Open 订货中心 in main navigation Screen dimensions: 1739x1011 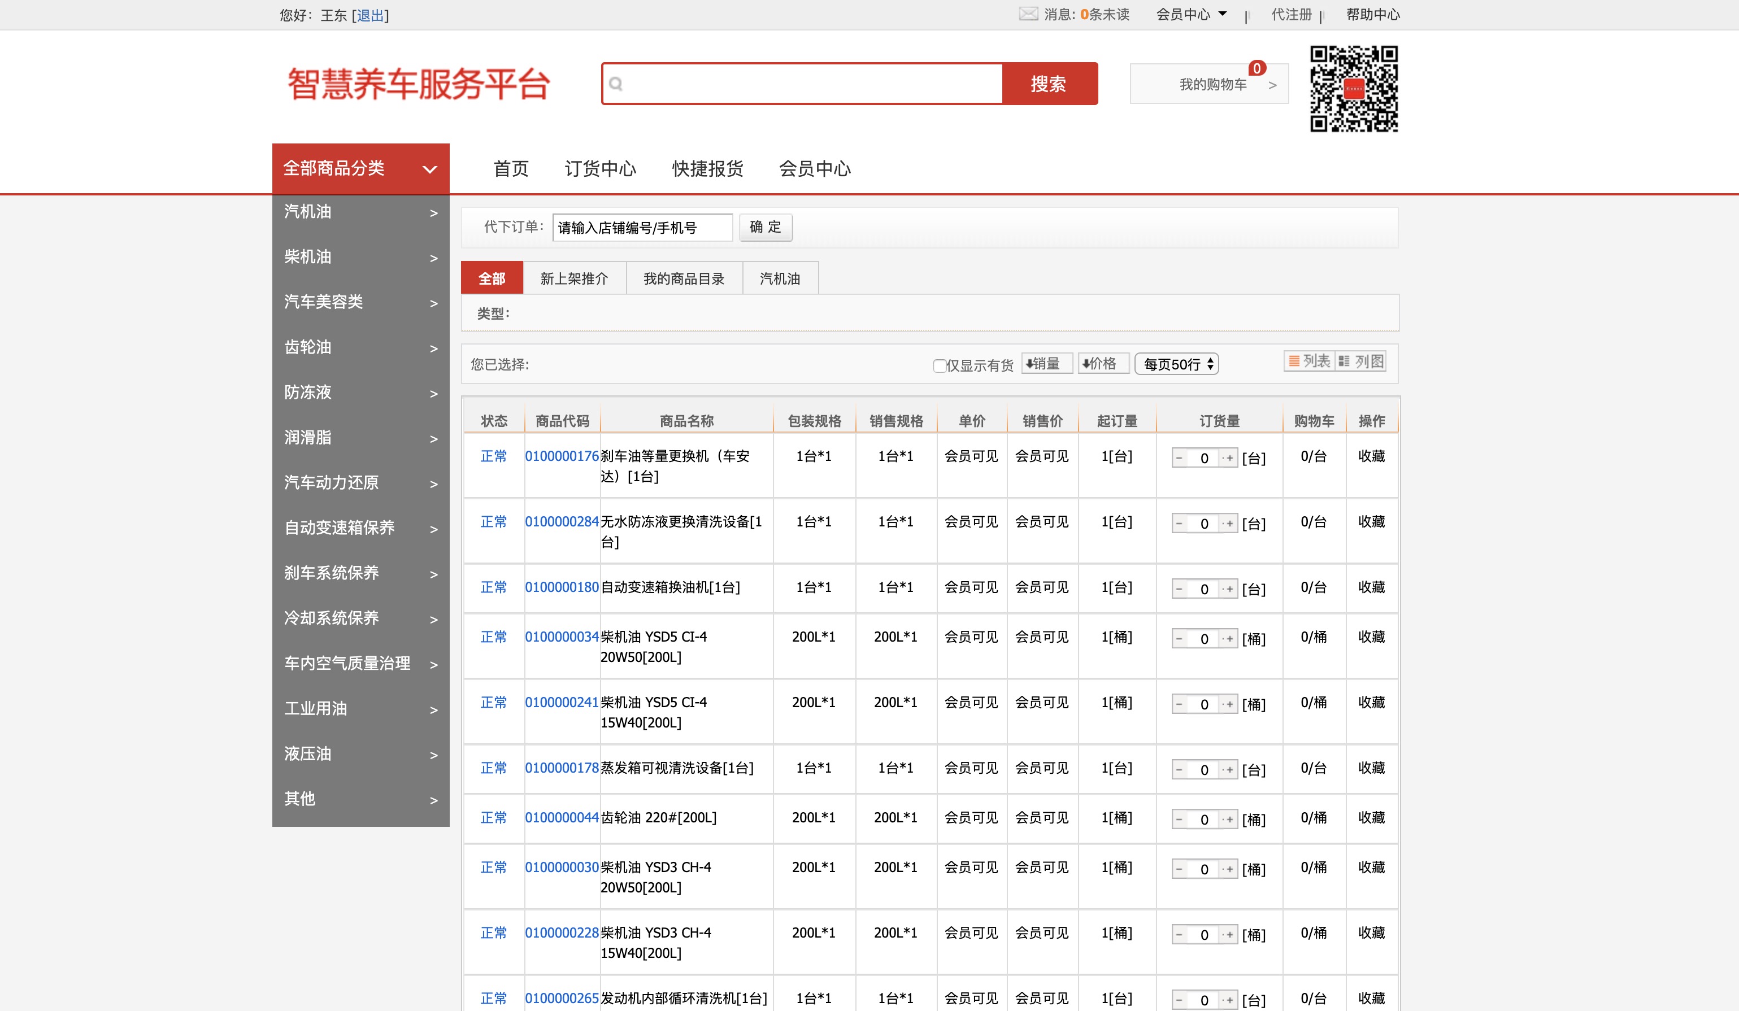tap(601, 169)
